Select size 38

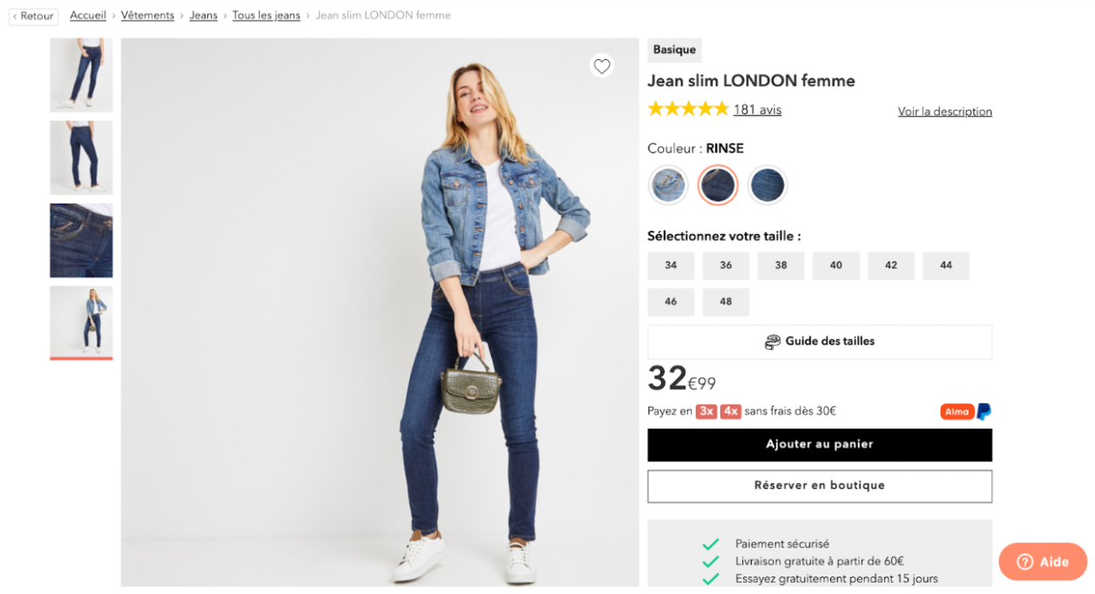pos(781,266)
